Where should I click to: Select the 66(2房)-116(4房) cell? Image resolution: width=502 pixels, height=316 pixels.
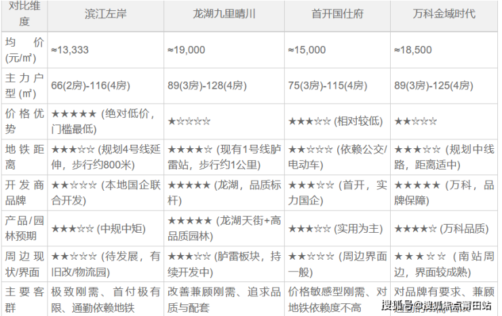click(x=106, y=85)
